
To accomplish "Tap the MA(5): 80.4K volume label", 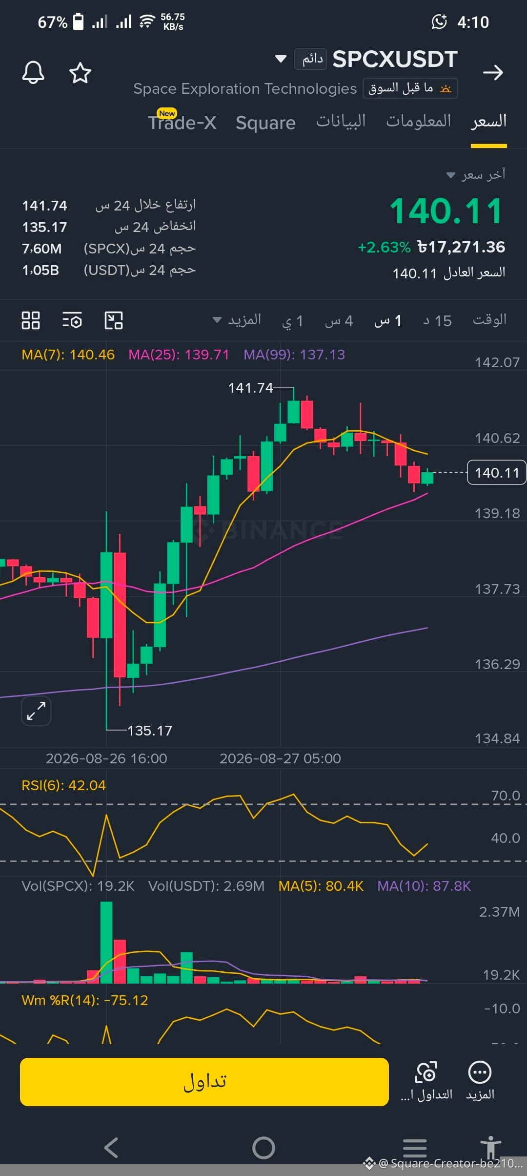I will tap(321, 886).
